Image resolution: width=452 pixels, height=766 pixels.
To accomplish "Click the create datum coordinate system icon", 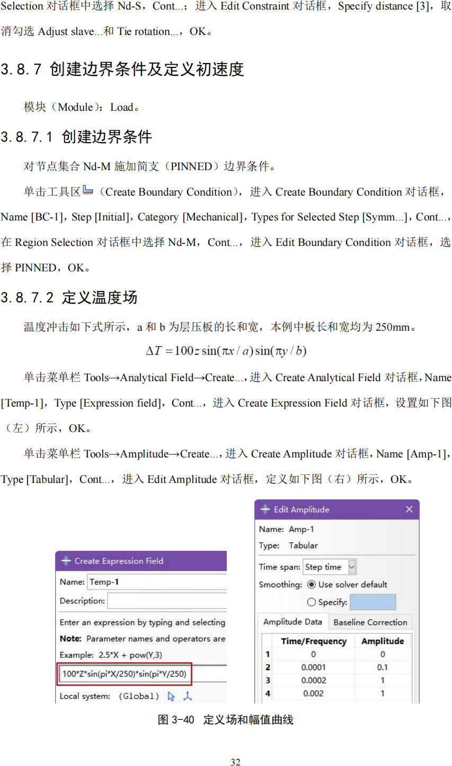I will click(x=188, y=696).
